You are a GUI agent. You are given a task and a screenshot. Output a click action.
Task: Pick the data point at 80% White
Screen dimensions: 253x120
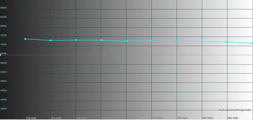click(202, 41)
